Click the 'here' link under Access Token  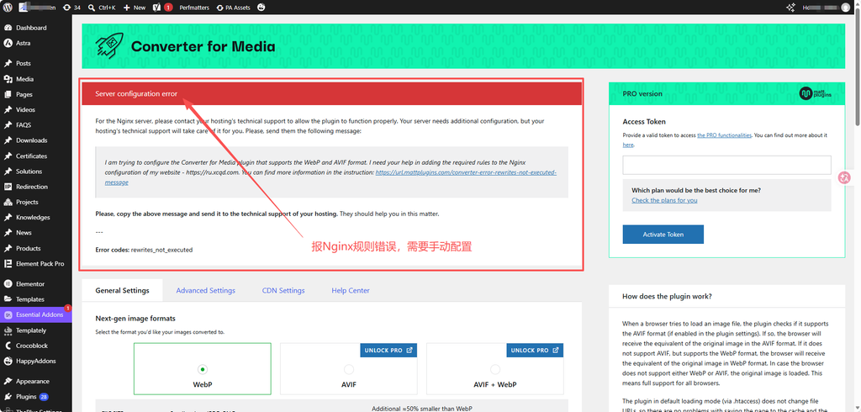coord(627,145)
